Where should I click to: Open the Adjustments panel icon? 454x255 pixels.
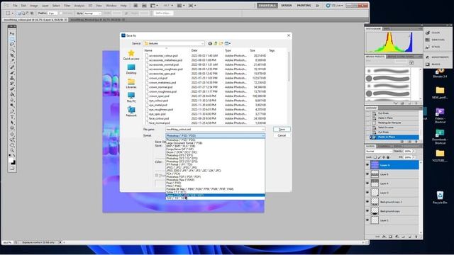pos(427,57)
